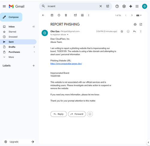150x146 pixels.
Task: Click the Upgrade storage button
Action: click(x=19, y=142)
